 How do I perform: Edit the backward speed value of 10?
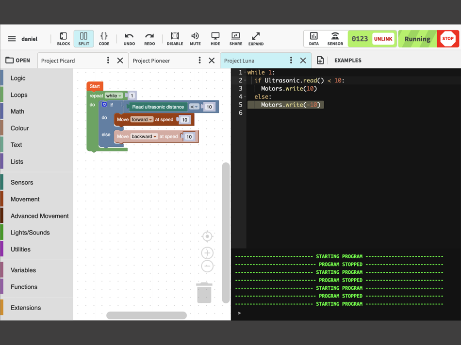[x=189, y=136]
